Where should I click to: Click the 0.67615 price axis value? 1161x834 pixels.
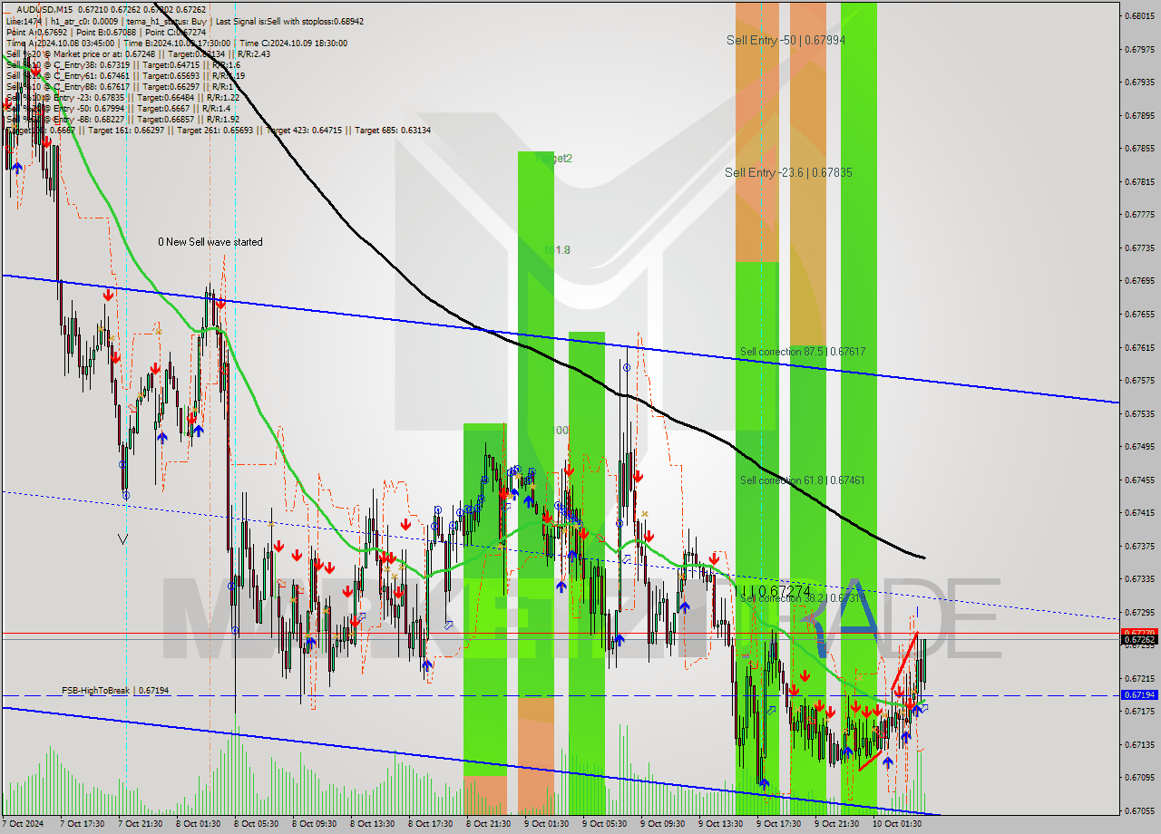1139,347
